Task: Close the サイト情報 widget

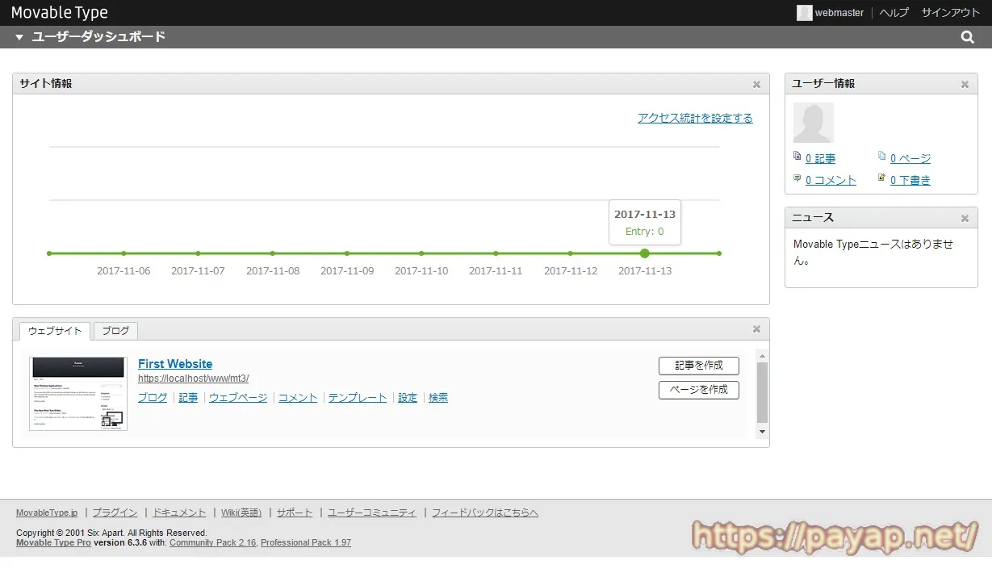Action: 756,84
